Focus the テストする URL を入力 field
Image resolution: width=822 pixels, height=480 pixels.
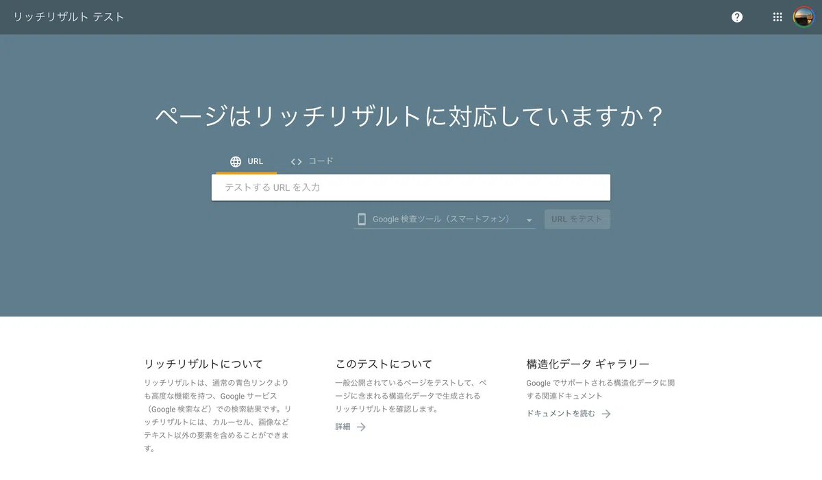point(411,187)
